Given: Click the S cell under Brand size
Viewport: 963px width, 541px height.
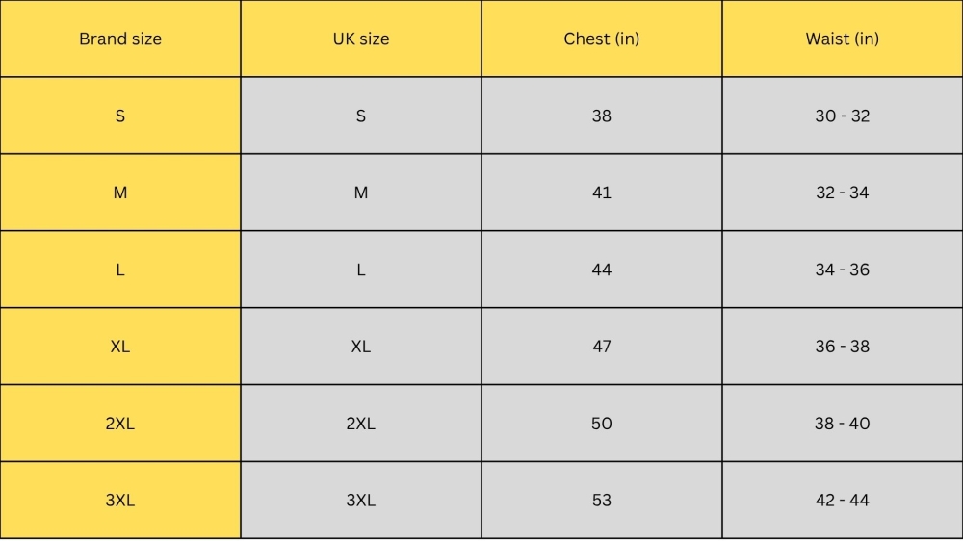Looking at the screenshot, I should (x=120, y=116).
